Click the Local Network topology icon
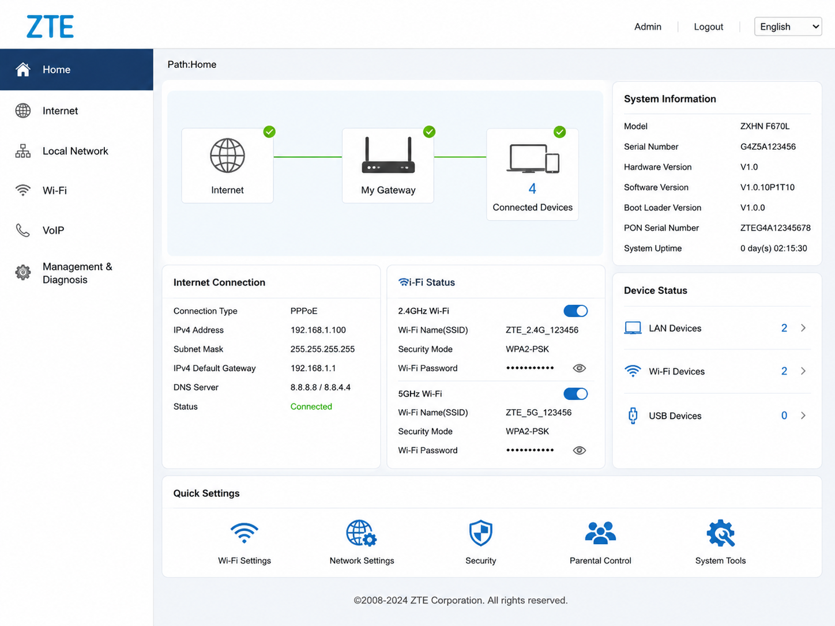This screenshot has width=835, height=626. [23, 151]
